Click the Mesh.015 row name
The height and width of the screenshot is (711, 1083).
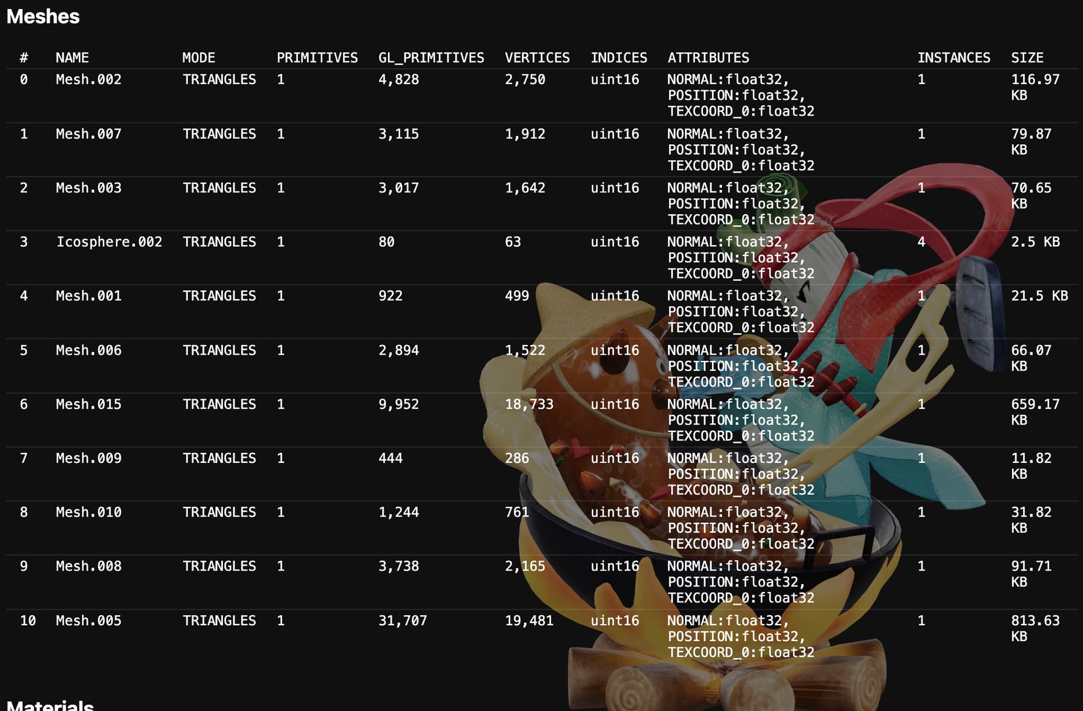[x=89, y=404]
